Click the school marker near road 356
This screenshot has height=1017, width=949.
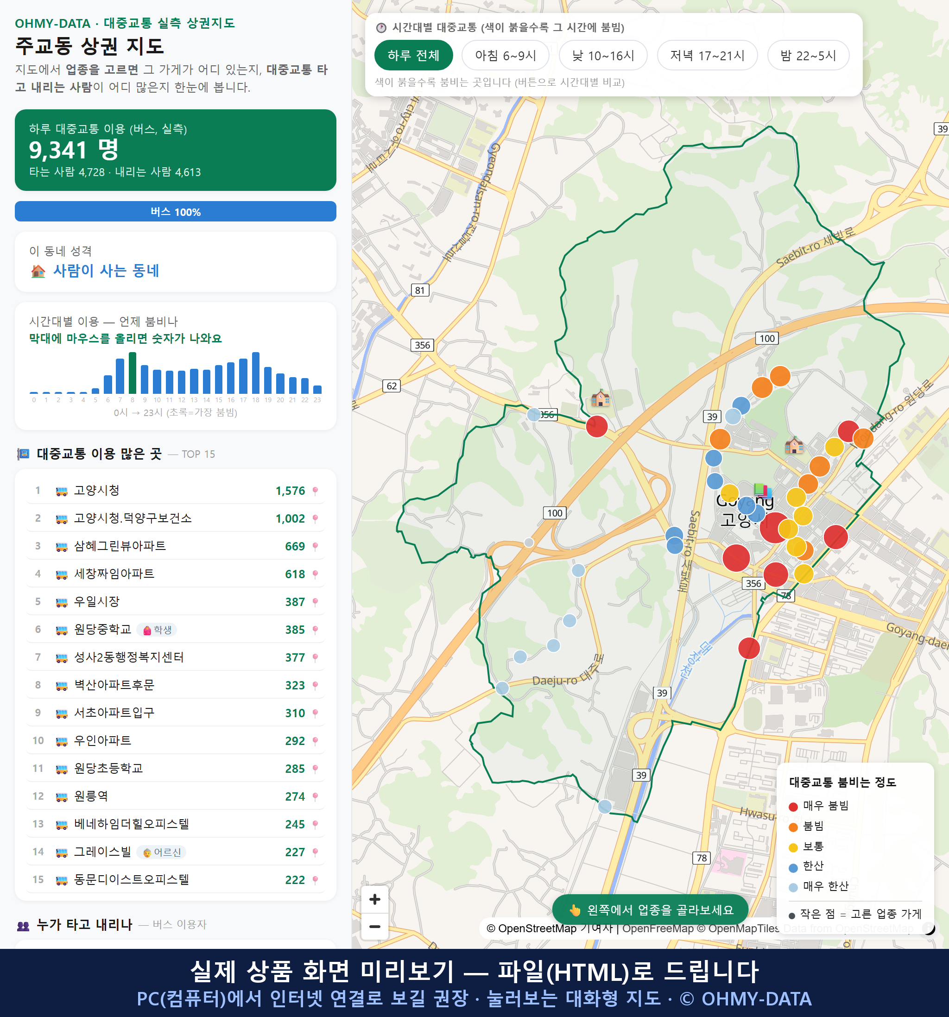tap(601, 398)
